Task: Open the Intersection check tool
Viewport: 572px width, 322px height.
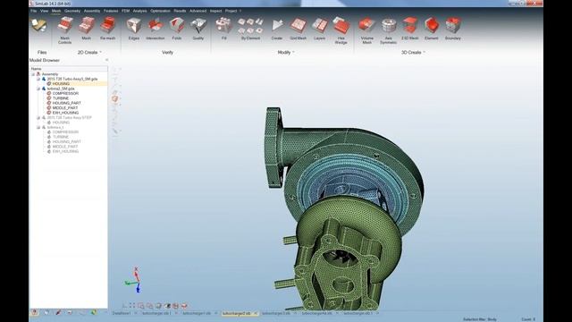Action: 155,29
